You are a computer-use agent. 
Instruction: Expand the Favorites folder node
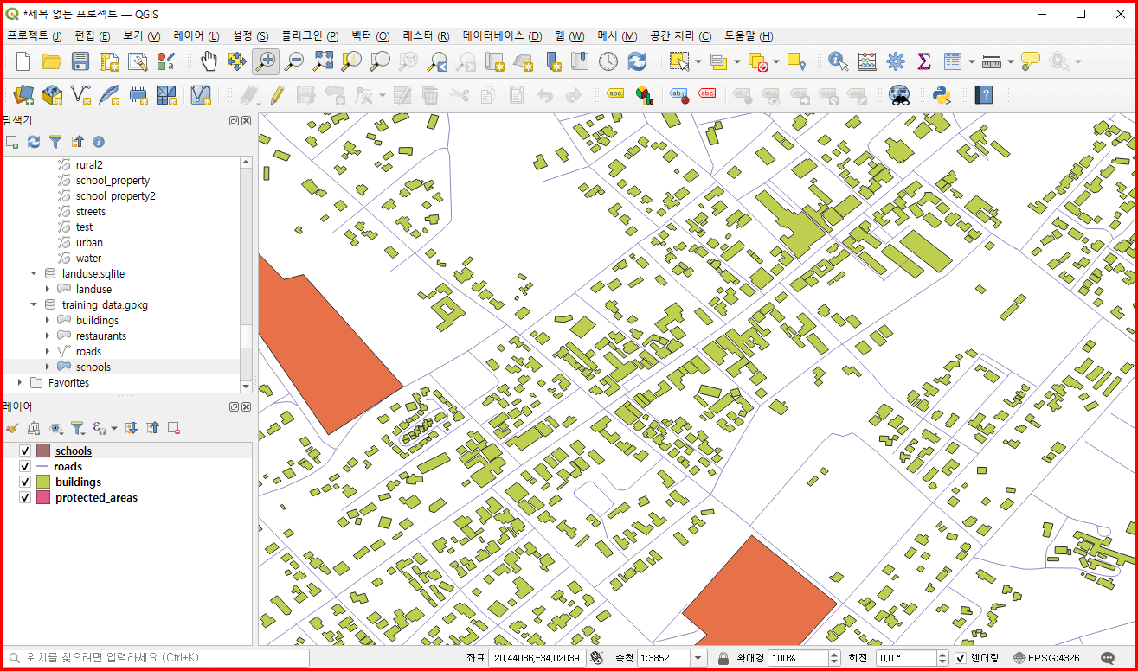[20, 382]
